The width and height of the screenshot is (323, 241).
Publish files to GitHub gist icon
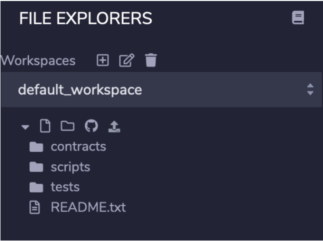pos(91,125)
